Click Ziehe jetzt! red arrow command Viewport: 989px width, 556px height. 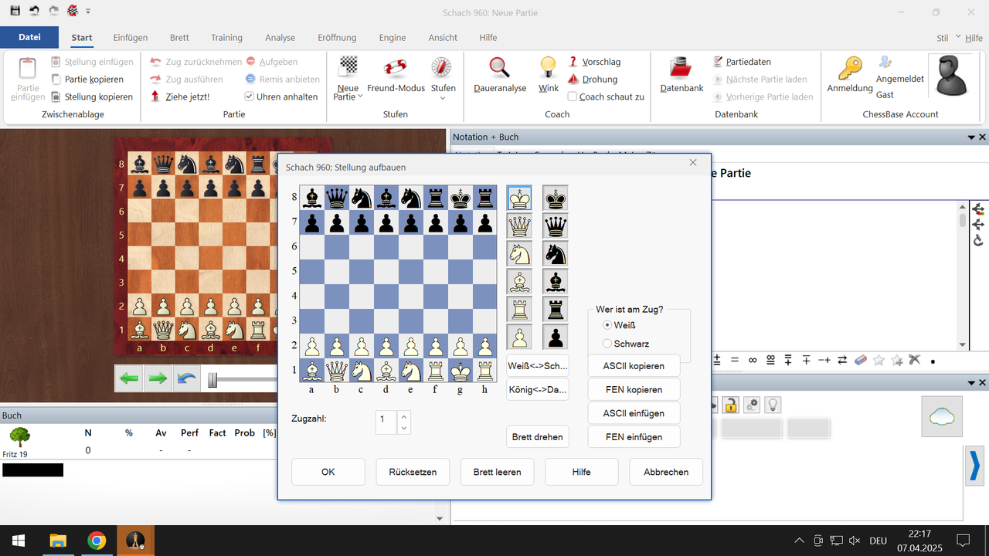[180, 97]
